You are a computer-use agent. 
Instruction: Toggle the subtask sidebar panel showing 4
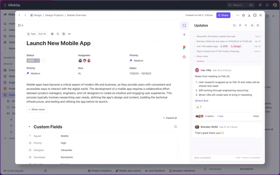[x=21, y=25]
